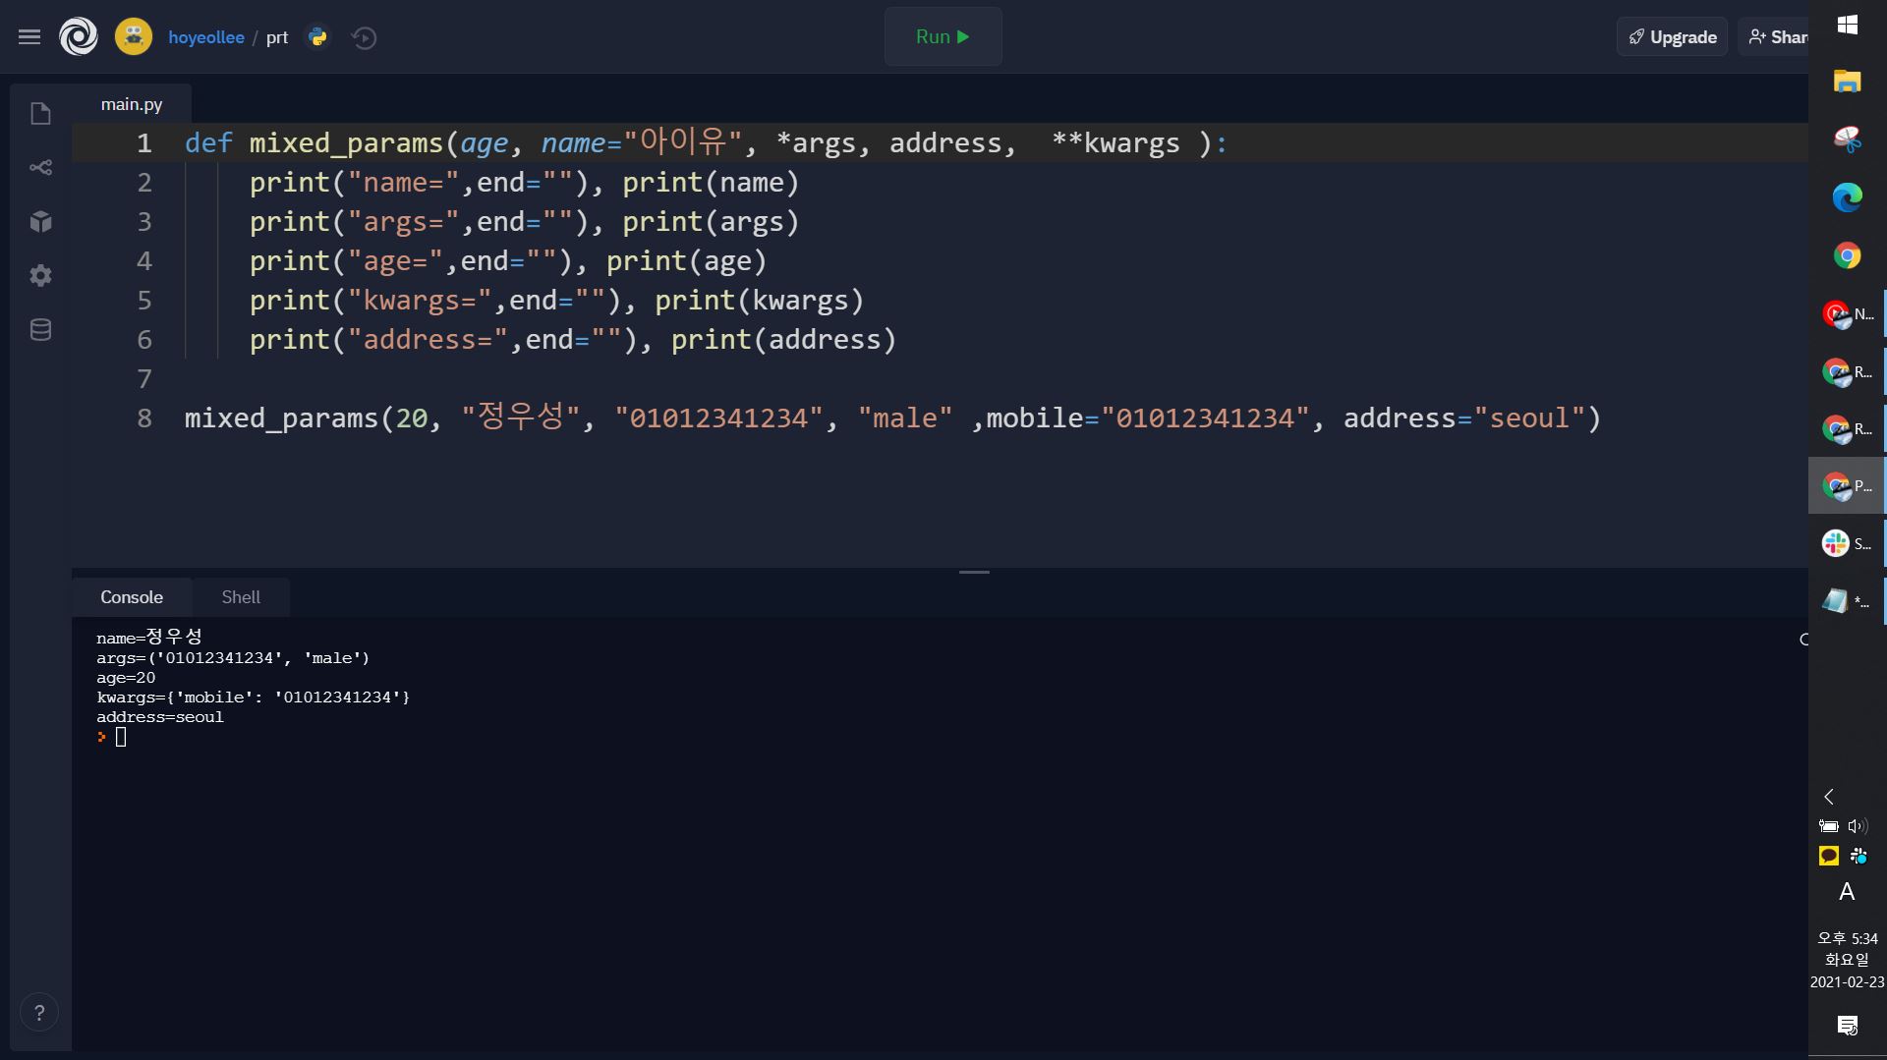Click the console input prompt
This screenshot has height=1060, width=1887.
120,737
